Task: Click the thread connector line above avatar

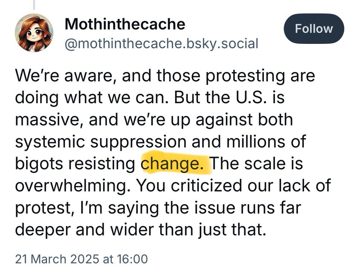Action: 34,4
